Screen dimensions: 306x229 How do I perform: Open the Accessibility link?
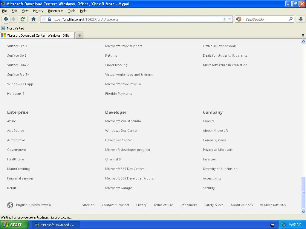[x=212, y=178]
